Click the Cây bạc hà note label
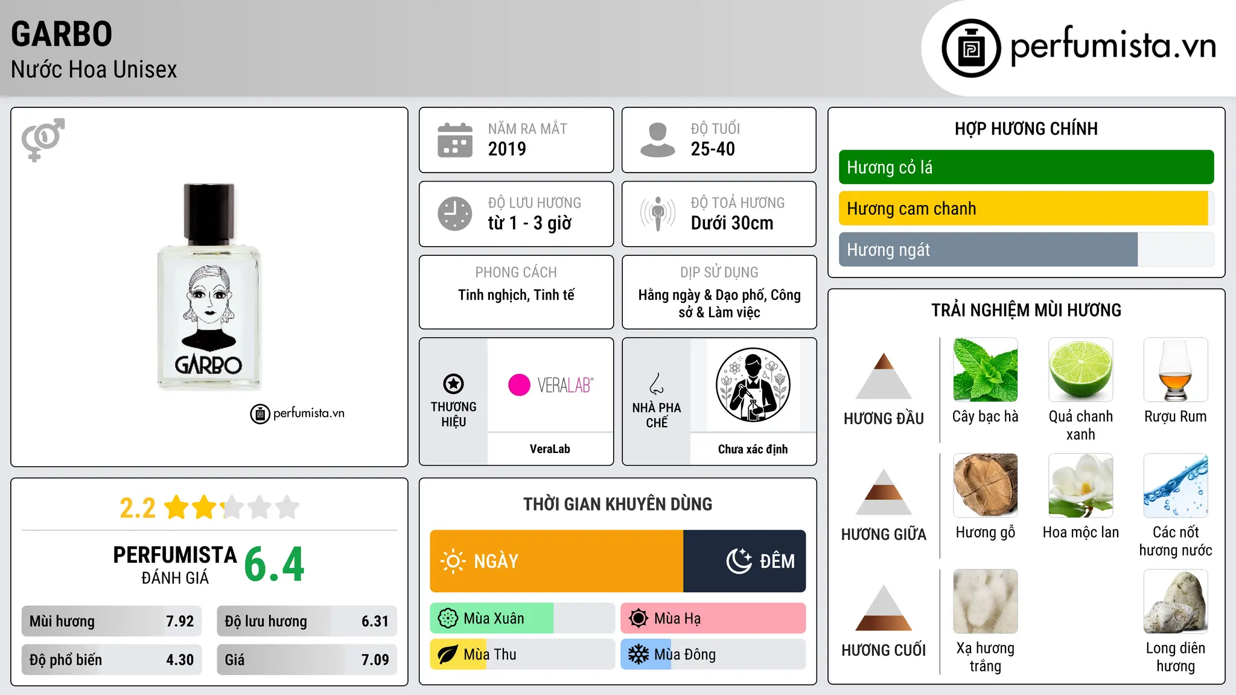Viewport: 1236px width, 695px height. (986, 416)
